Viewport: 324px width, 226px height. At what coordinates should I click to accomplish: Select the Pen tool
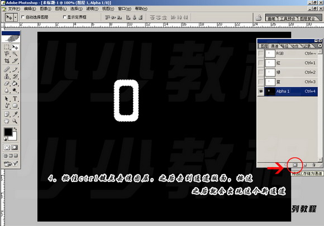pos(7,106)
